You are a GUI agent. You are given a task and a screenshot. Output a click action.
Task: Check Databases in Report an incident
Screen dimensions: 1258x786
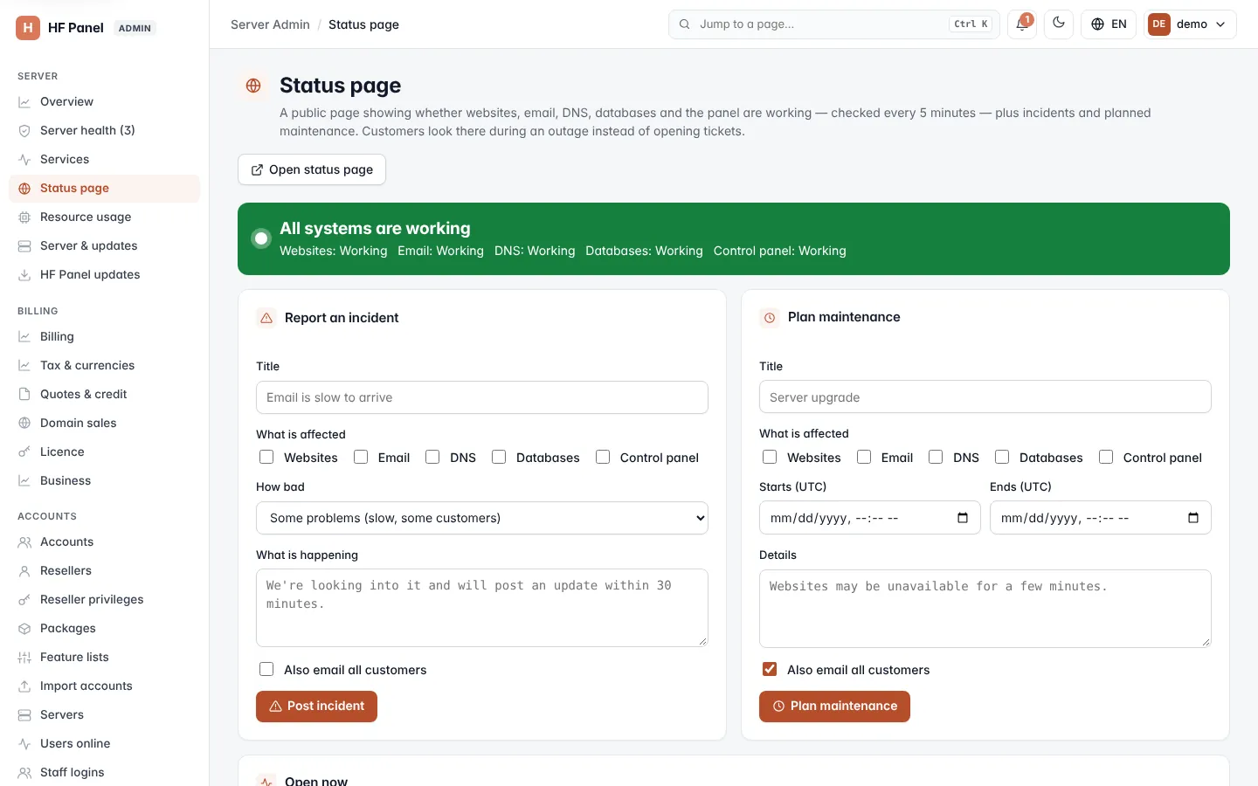tap(499, 457)
